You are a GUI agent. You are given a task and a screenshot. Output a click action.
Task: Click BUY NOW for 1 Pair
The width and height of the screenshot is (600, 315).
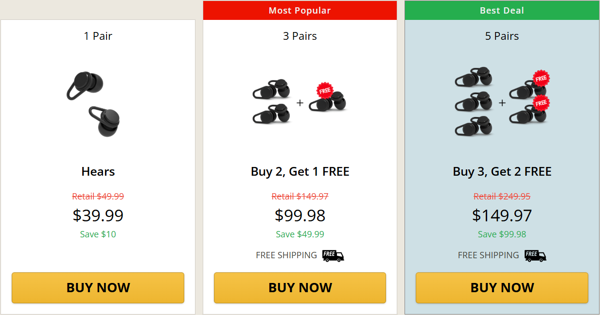98,287
